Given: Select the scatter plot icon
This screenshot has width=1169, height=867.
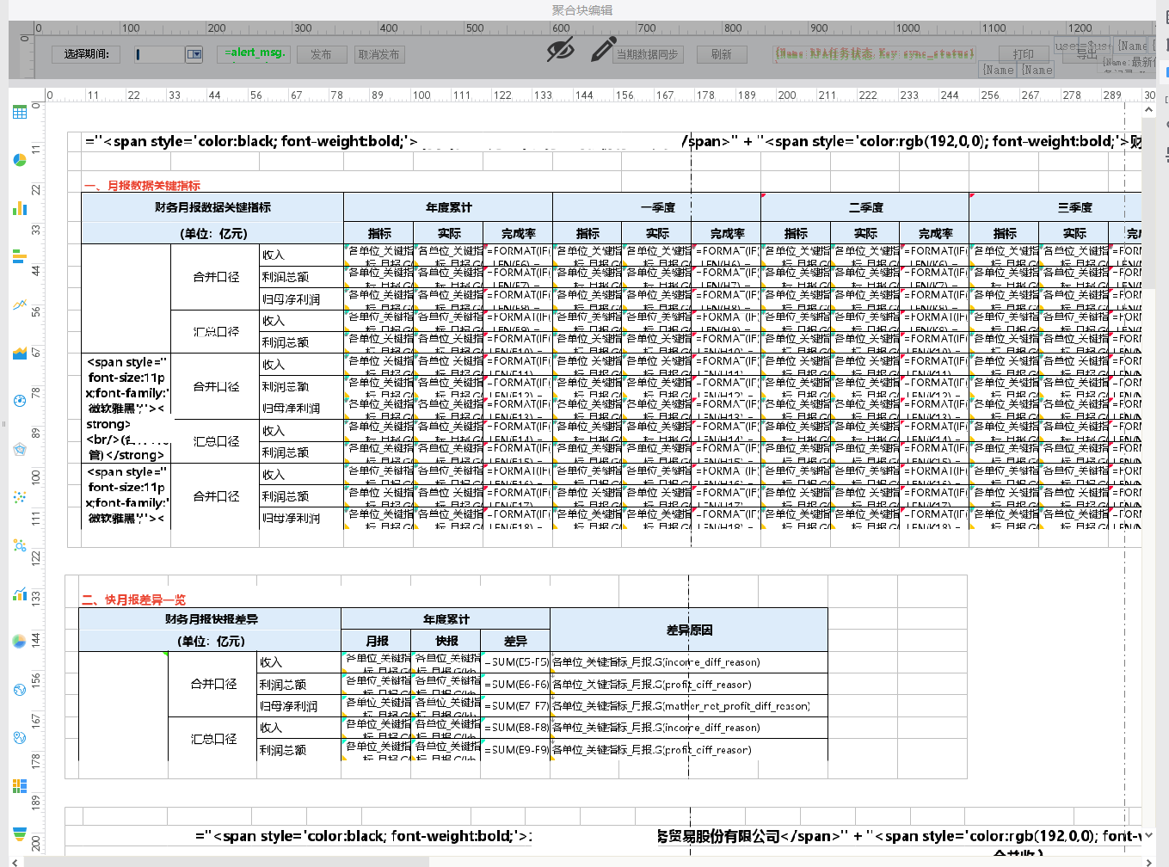Looking at the screenshot, I should click(x=20, y=497).
